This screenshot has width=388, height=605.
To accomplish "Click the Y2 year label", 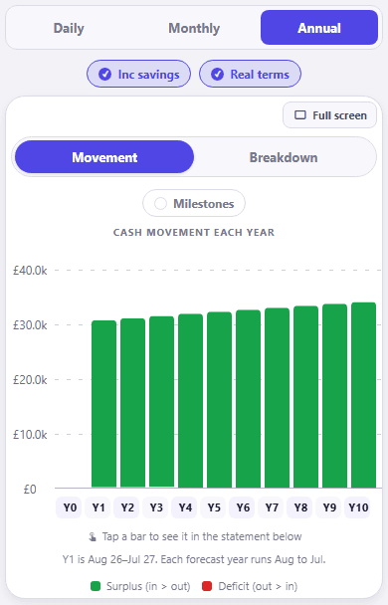I will coord(127,507).
